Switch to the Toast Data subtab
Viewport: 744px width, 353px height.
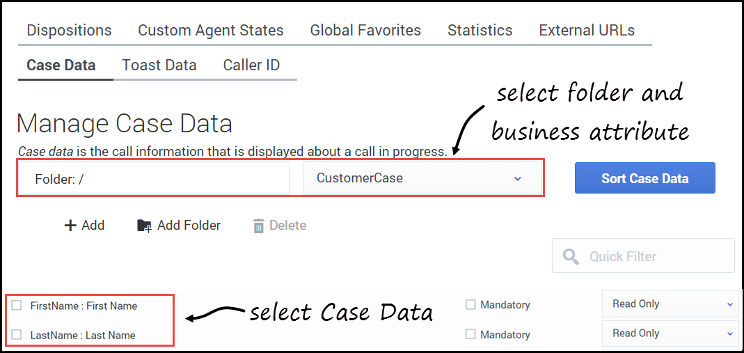pos(159,65)
